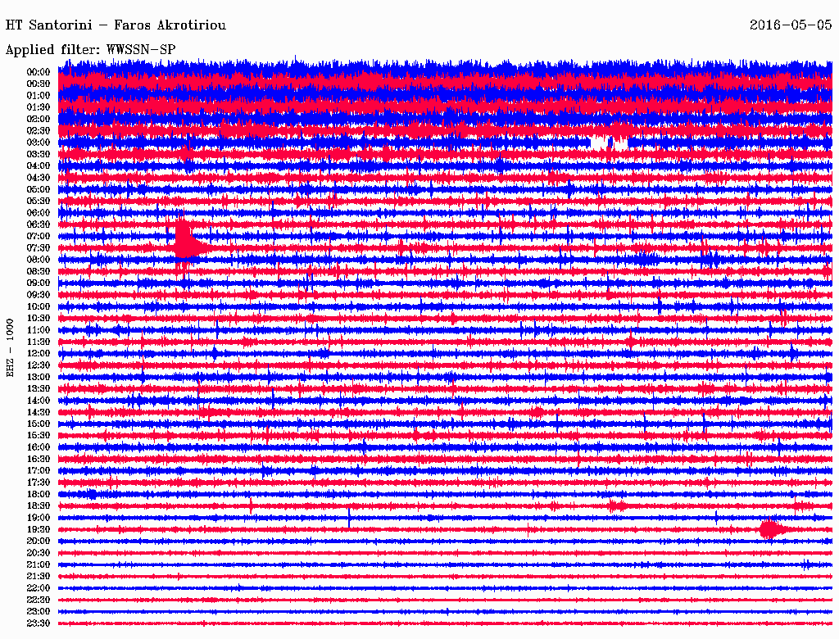The height and width of the screenshot is (639, 839).
Task: Select the 05:00 time label
Action: tap(39, 189)
